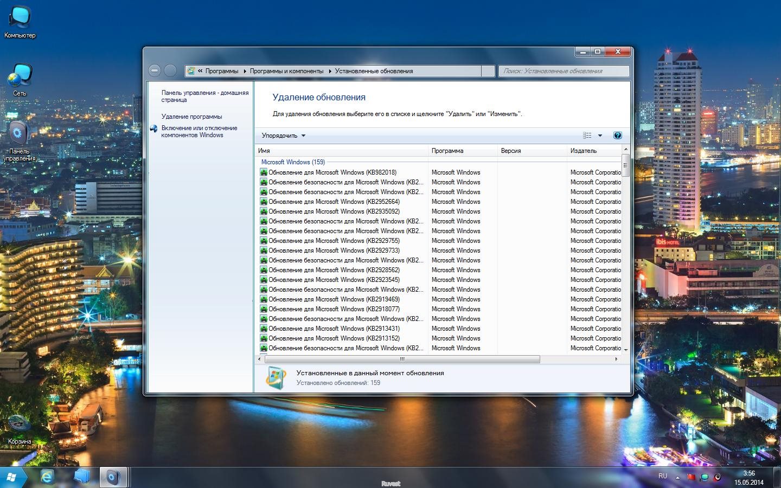The height and width of the screenshot is (488, 781).
Task: Open the Удаление программы link
Action: 191,117
